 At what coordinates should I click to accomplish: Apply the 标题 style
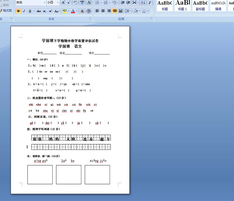click(x=165, y=6)
